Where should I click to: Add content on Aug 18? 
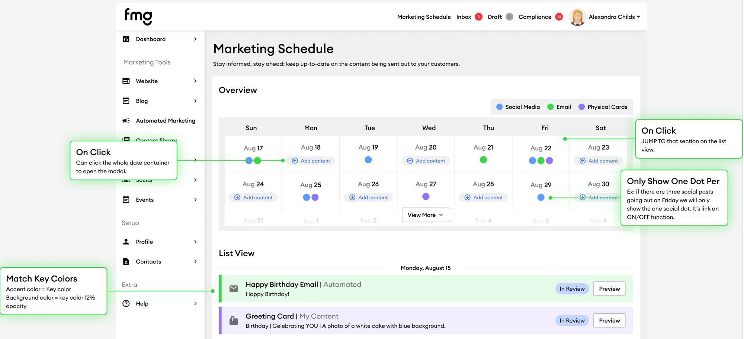[x=311, y=161]
